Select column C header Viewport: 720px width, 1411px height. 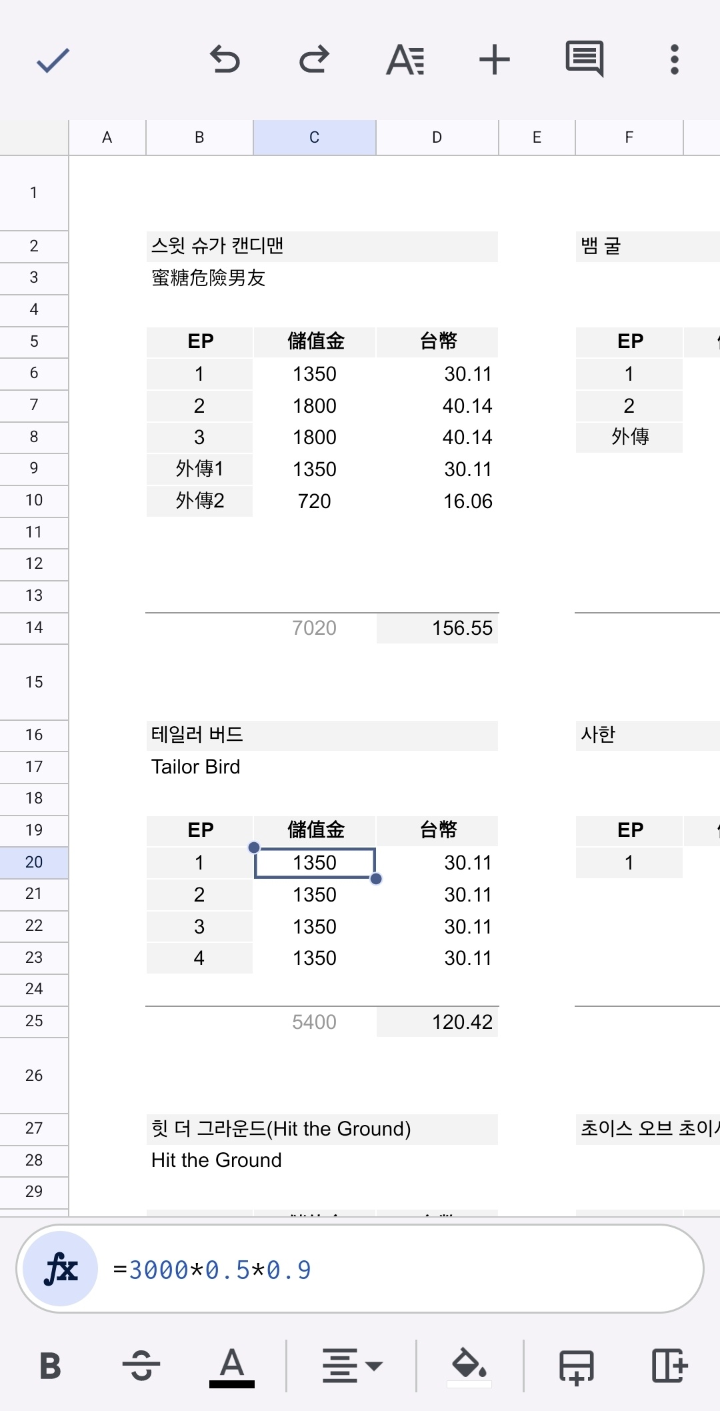[315, 137]
